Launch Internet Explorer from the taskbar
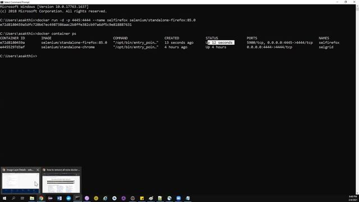 click(105, 198)
